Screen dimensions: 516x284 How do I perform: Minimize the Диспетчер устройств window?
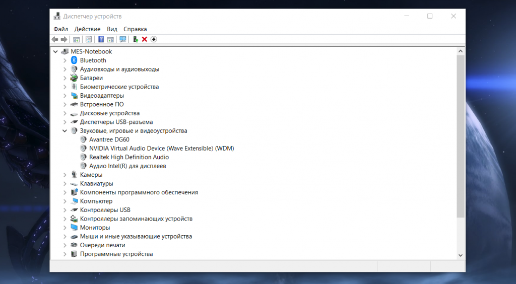point(407,16)
